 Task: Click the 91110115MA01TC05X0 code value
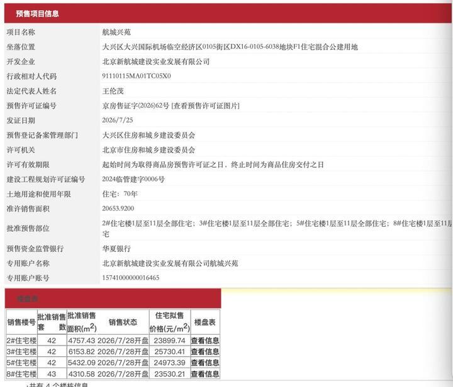click(x=137, y=76)
